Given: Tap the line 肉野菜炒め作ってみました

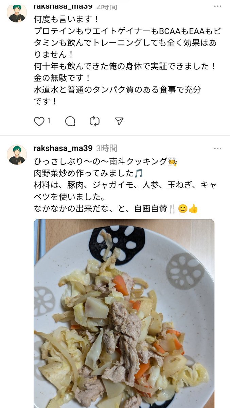Looking at the screenshot, I should click(x=88, y=173).
